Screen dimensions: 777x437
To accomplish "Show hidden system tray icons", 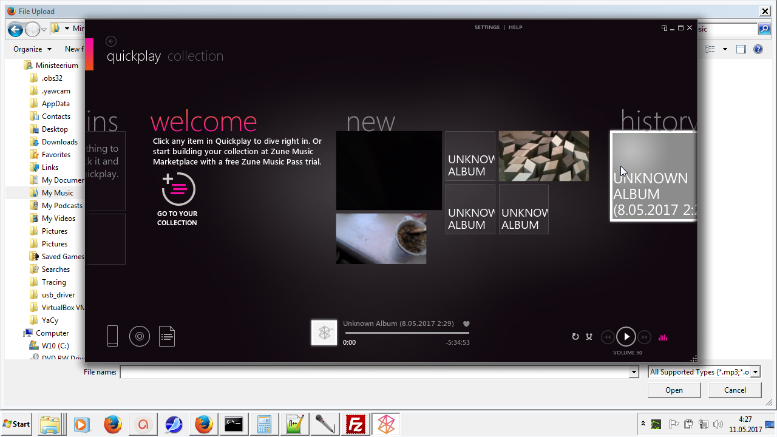I will pyautogui.click(x=643, y=423).
